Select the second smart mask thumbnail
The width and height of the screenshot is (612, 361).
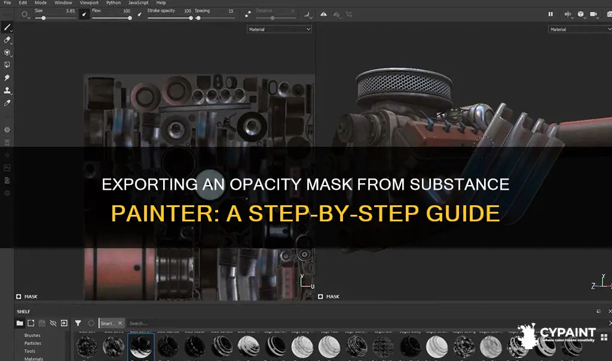114,347
